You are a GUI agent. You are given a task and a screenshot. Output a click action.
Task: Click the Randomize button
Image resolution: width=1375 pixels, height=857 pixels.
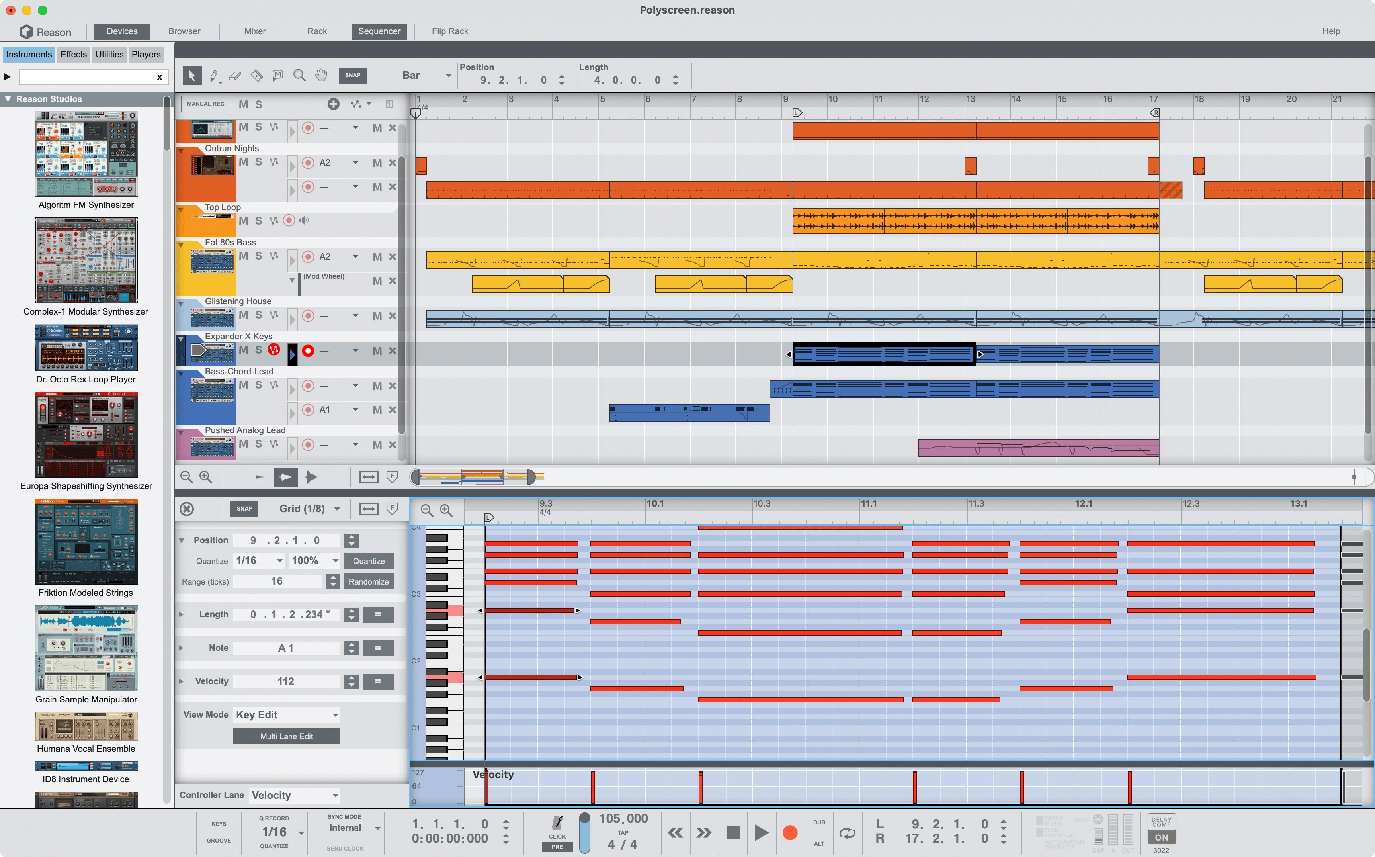[x=368, y=581]
